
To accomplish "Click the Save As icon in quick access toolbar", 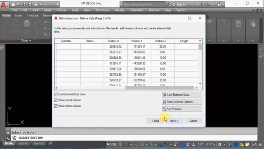I will (x=30, y=4).
